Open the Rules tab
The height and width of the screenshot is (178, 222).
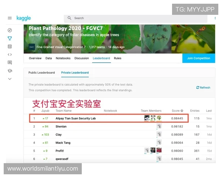click(x=118, y=58)
